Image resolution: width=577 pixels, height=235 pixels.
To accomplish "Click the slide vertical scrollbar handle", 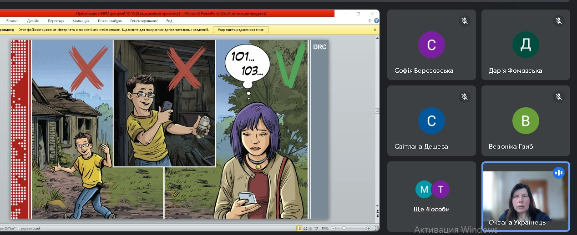I will point(377,110).
